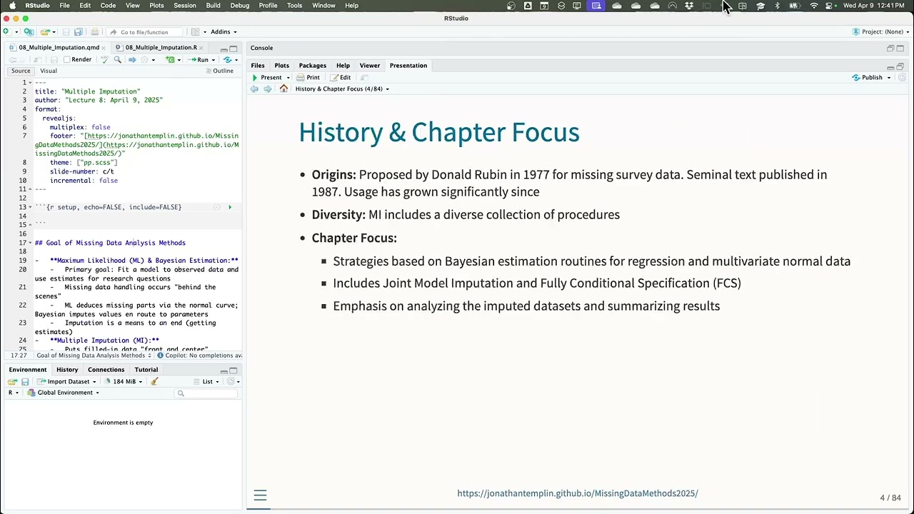Click the Publish icon in the editor toolbar

(227, 59)
